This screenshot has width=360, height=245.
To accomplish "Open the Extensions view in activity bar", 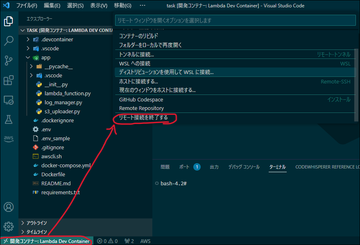I will point(9,80).
